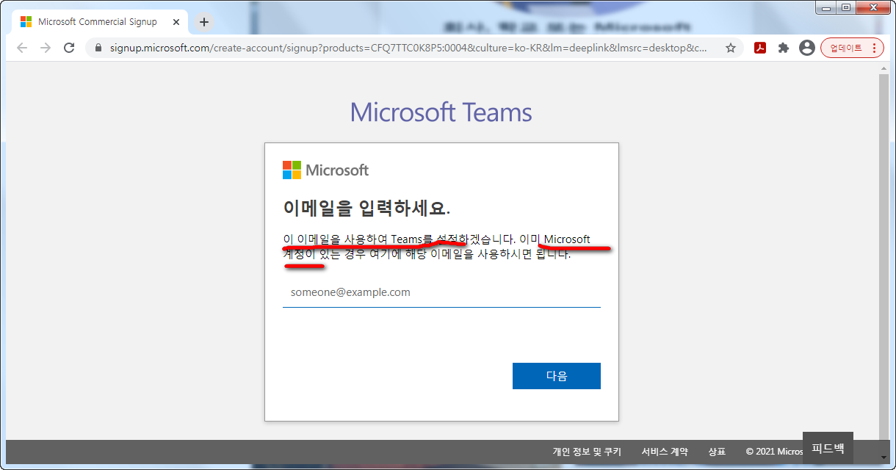896x470 pixels.
Task: Minimize the Chrome window
Action: pos(828,7)
